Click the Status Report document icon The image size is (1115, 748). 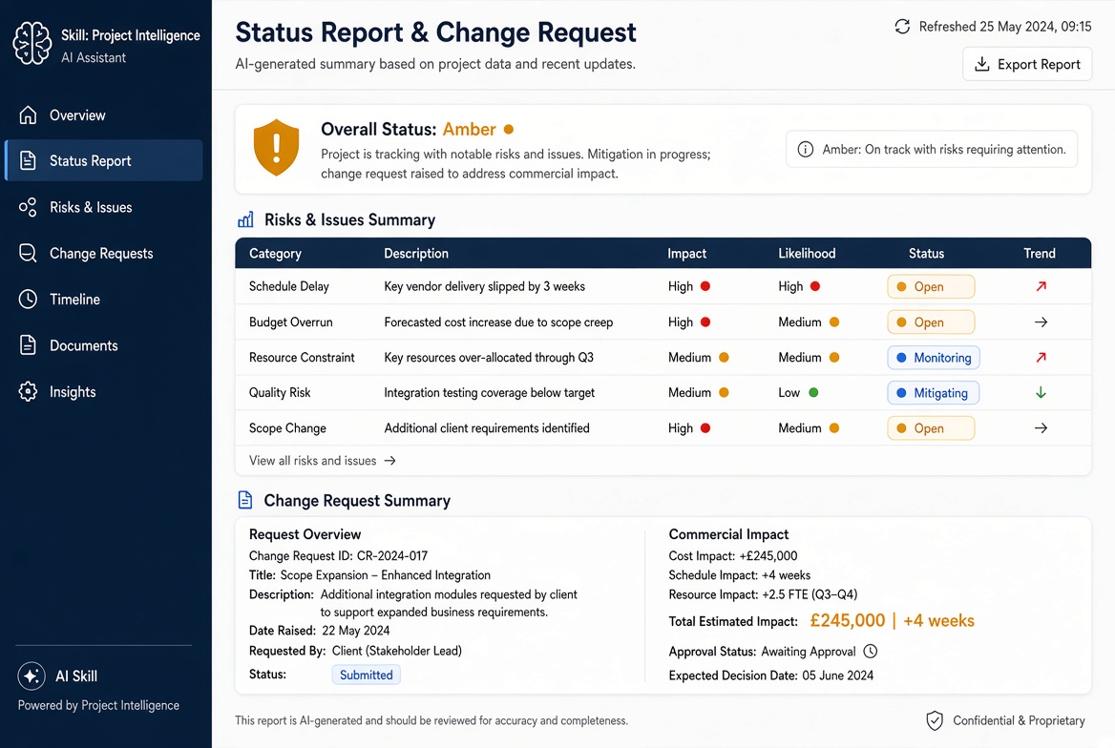click(28, 160)
